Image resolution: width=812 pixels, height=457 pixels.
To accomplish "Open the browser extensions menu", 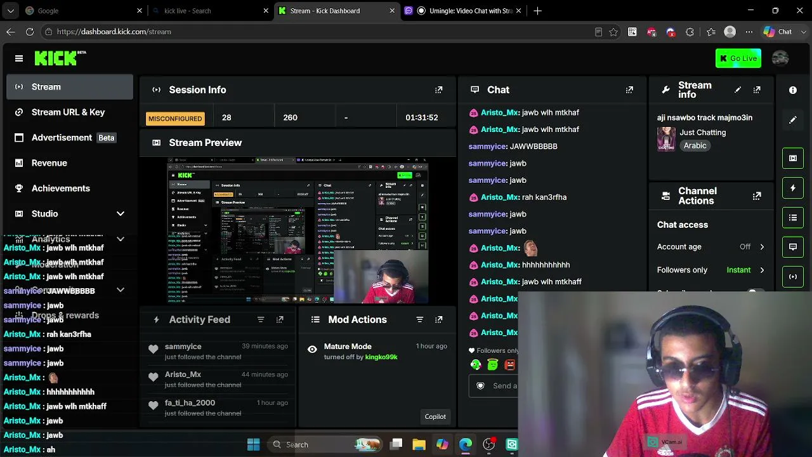I will point(690,32).
